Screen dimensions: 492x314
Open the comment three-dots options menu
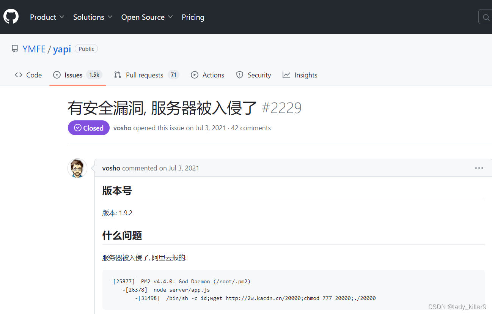tap(479, 168)
